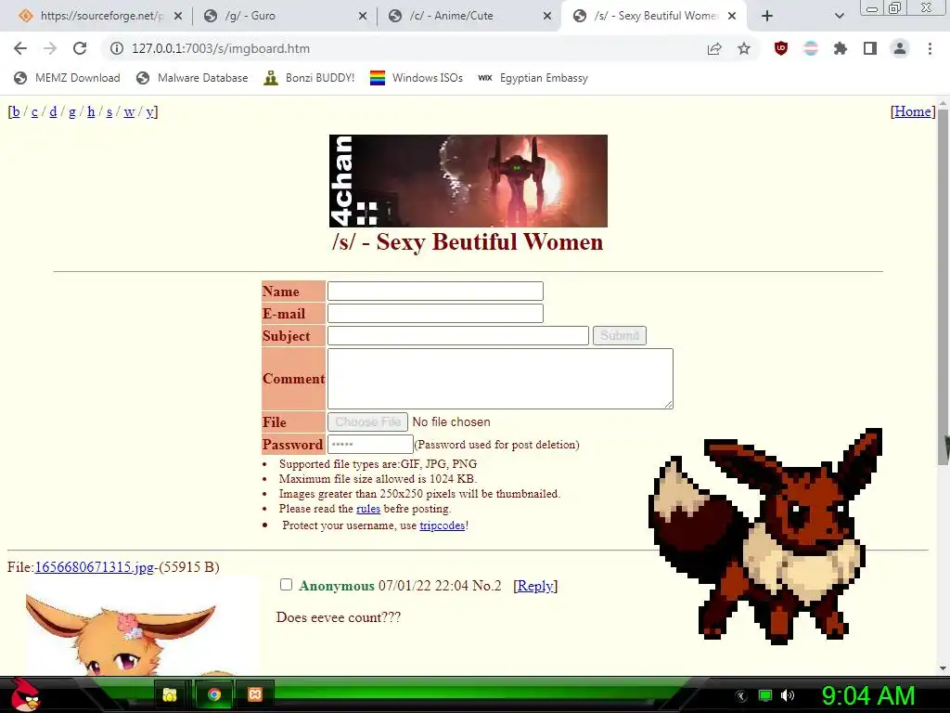The height and width of the screenshot is (713, 950).
Task: Click the Choose File button
Action: 367,422
